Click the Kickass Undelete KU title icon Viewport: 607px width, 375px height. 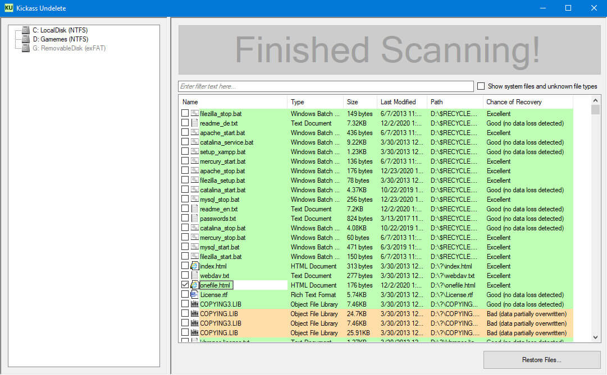click(8, 8)
